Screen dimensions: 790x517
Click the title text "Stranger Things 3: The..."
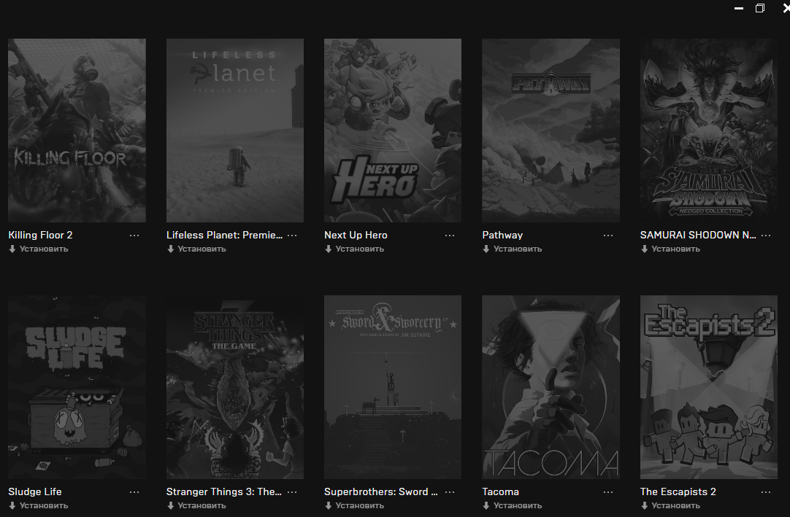tap(223, 491)
